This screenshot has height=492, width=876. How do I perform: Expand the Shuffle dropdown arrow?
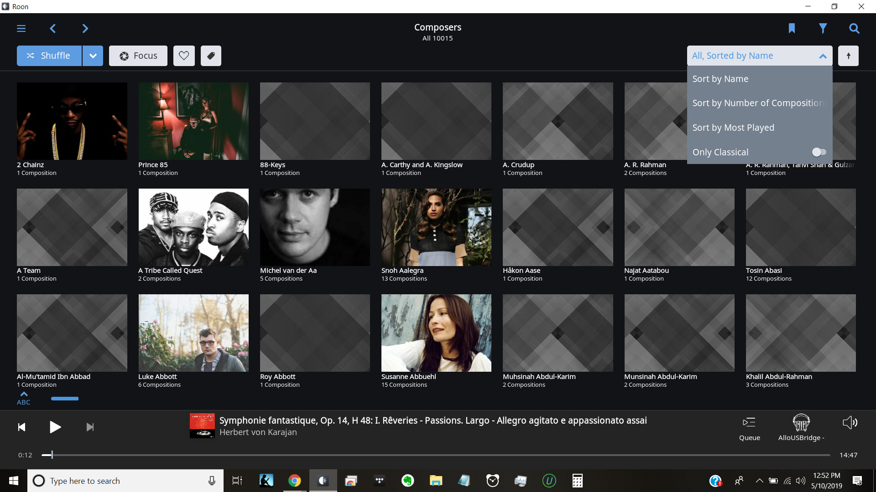[x=93, y=56]
